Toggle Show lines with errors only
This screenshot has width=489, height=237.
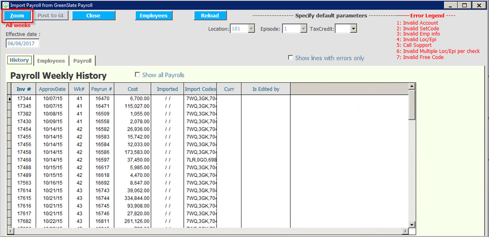[x=290, y=58]
